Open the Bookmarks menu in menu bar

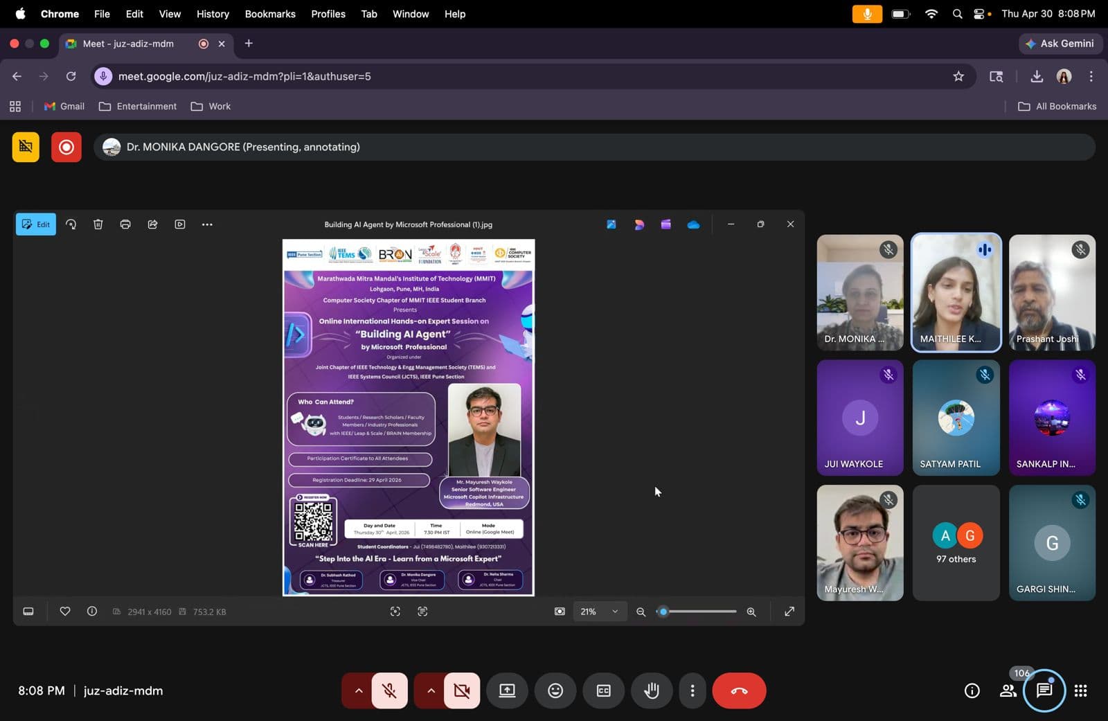click(270, 14)
